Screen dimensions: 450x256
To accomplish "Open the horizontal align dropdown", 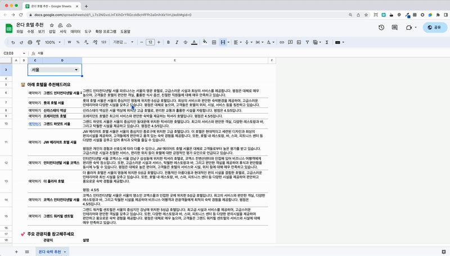I will 237,42.
